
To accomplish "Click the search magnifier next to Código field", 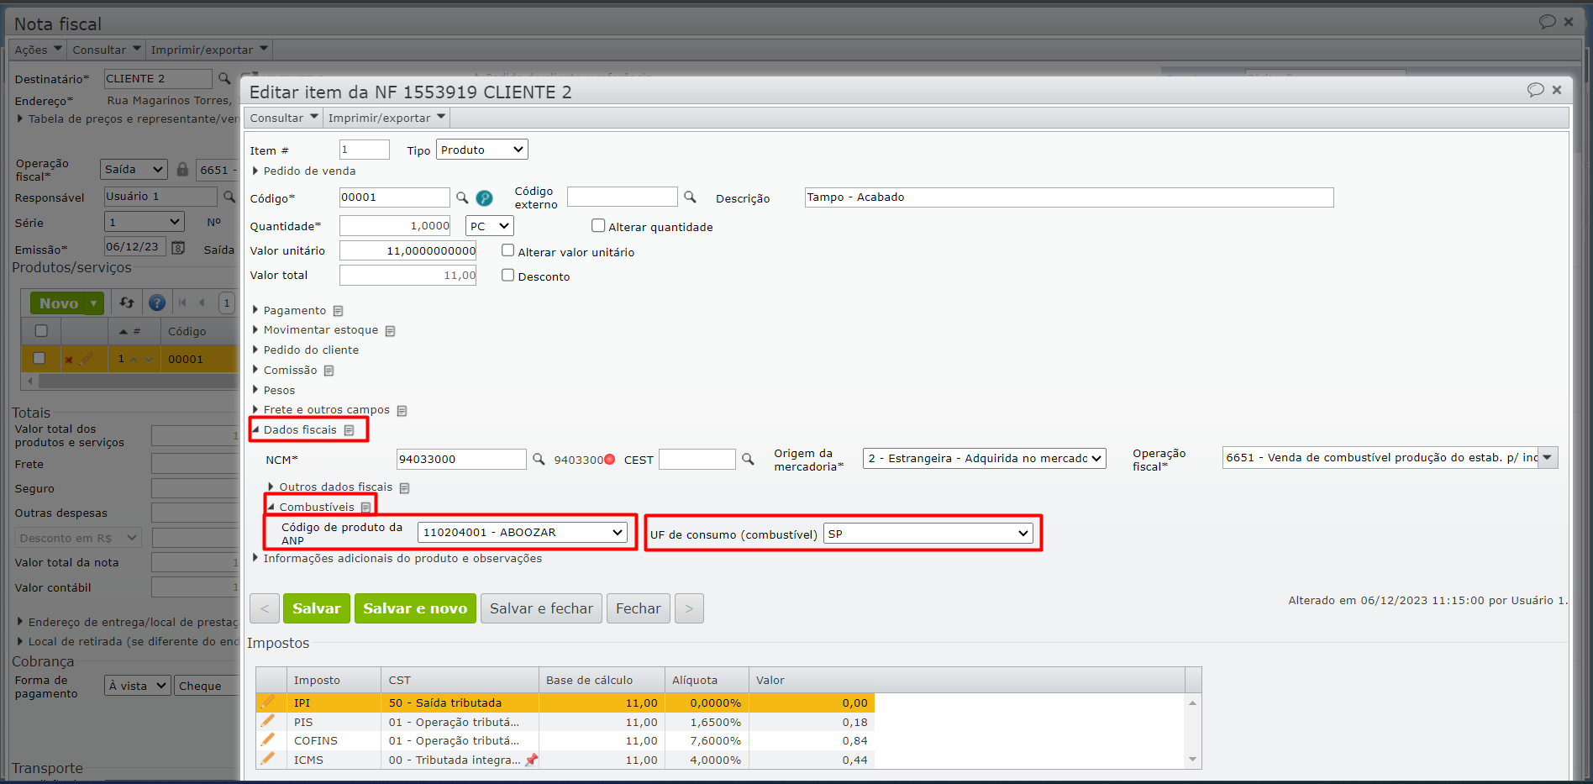I will 462,197.
